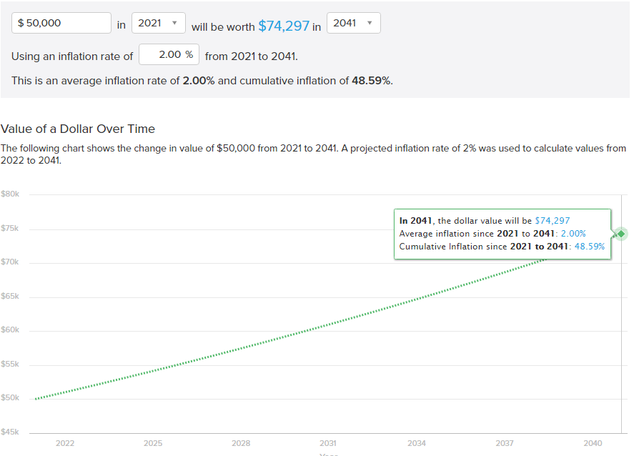This screenshot has width=634, height=456.
Task: Click the 'Value of a Dollar Over Time' heading
Action: [x=78, y=129]
